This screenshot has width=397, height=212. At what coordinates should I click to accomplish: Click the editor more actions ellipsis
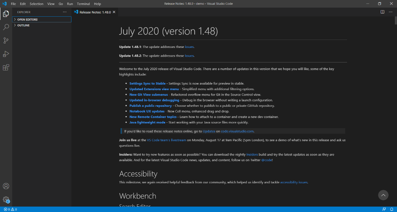(x=390, y=12)
